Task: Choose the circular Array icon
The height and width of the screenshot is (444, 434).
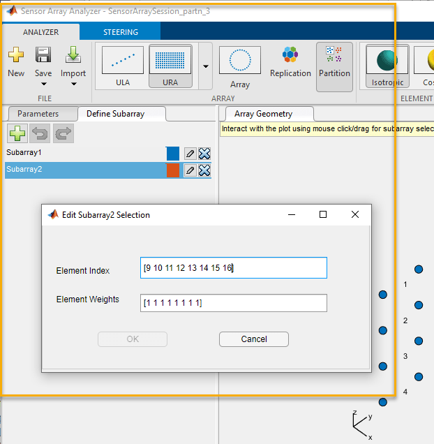Action: tap(240, 60)
